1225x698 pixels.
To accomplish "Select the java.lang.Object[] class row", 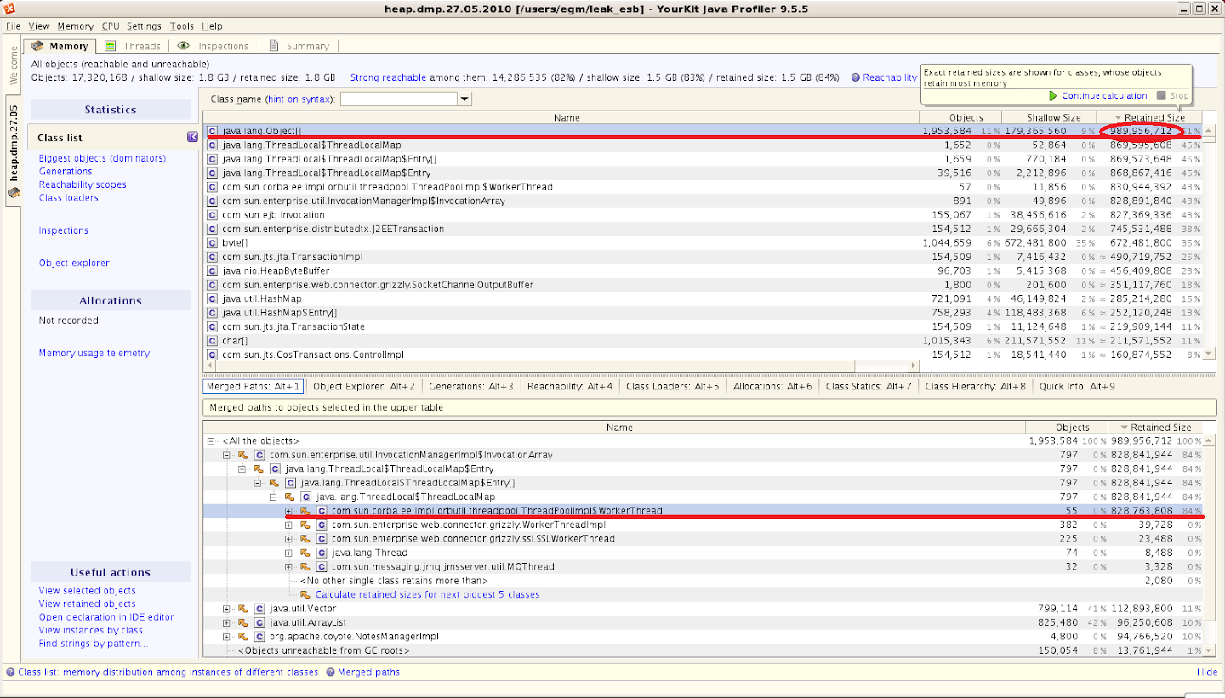I will (704, 131).
